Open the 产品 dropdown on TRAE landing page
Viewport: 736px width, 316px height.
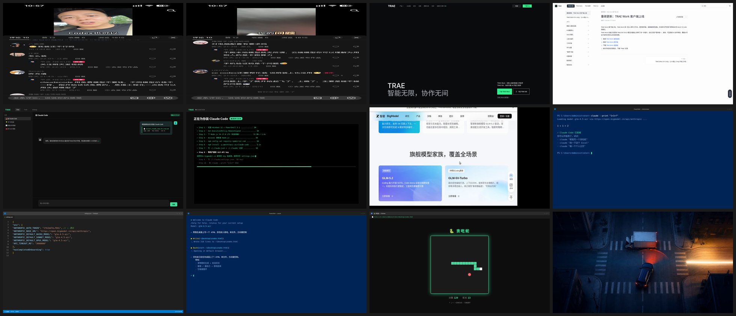point(401,6)
